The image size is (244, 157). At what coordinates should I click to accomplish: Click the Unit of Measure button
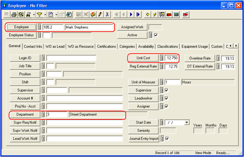[143, 82]
